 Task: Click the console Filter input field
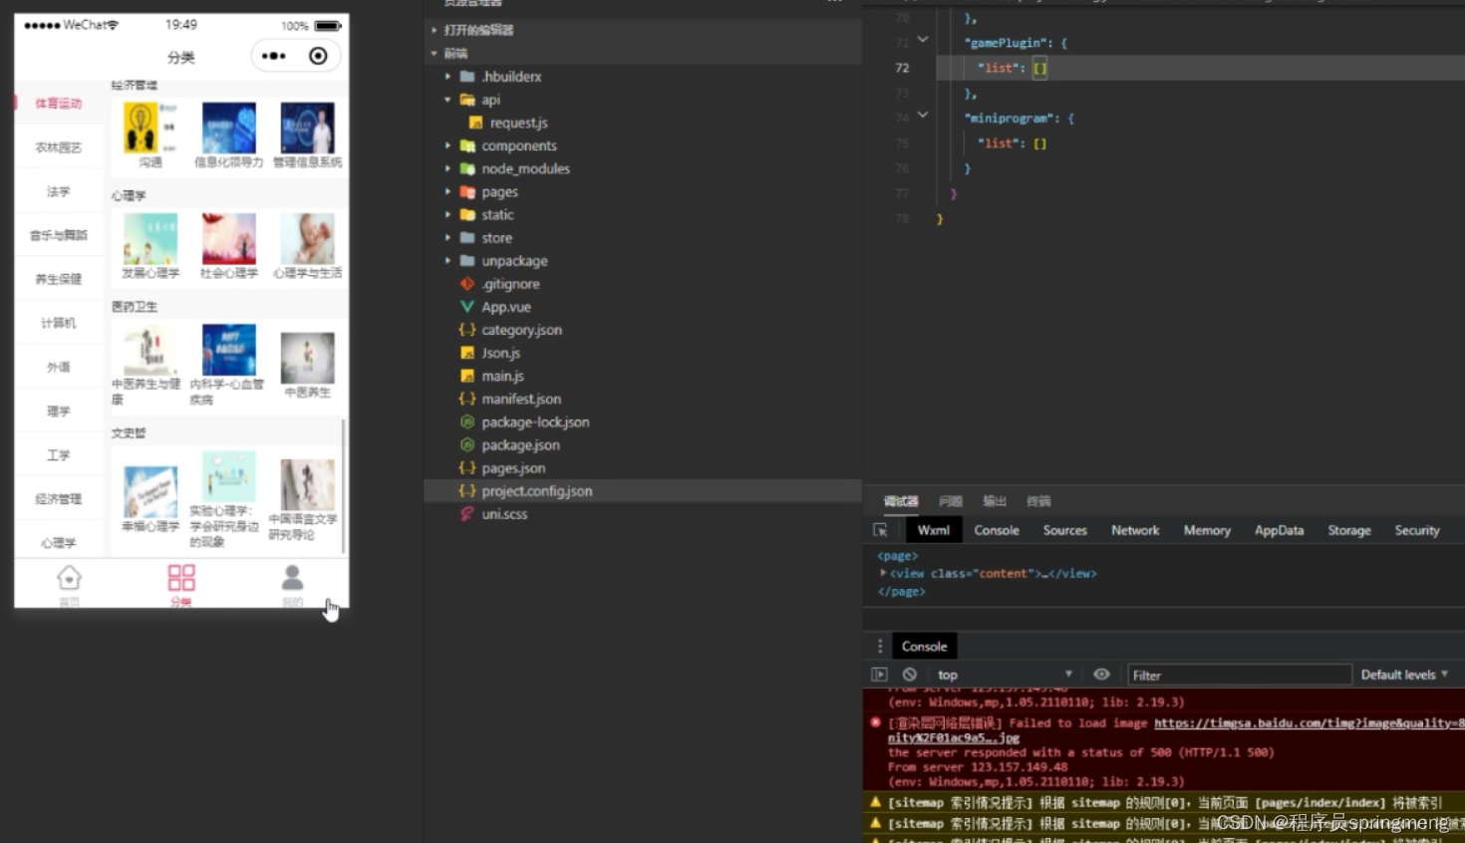1239,675
